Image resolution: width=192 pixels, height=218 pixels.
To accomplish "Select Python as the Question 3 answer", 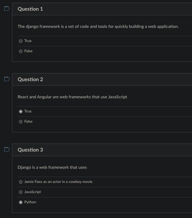I will click(21, 202).
